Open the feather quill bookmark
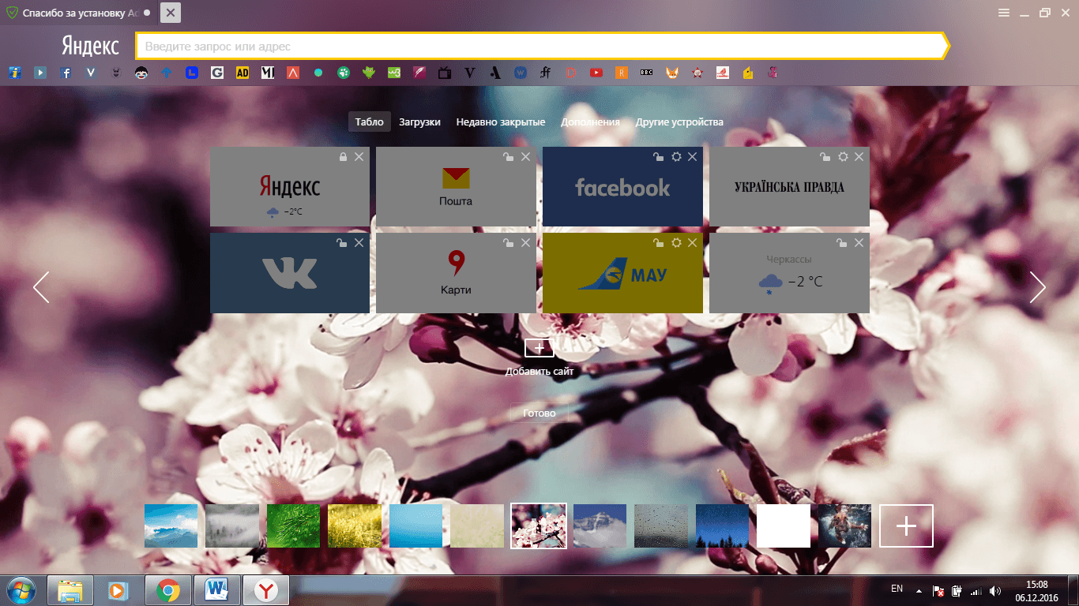The height and width of the screenshot is (606, 1079). tap(419, 73)
